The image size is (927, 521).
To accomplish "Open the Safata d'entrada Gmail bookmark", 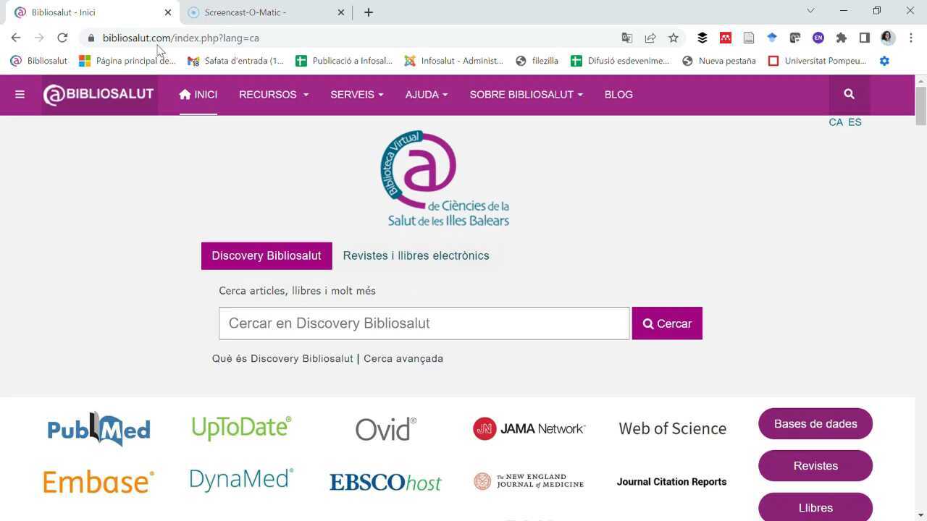I will (x=235, y=61).
